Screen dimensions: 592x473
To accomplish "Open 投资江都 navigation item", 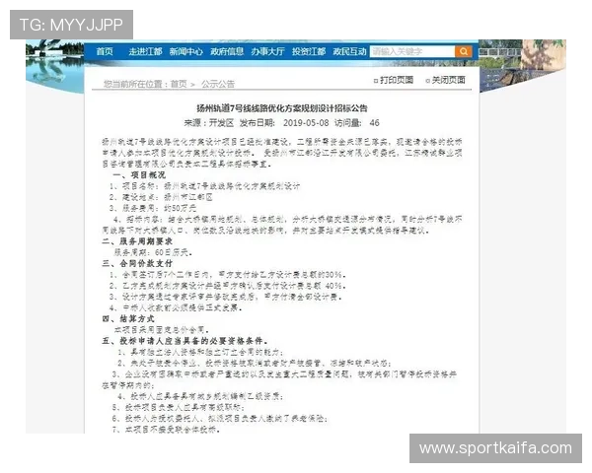I will pos(309,51).
